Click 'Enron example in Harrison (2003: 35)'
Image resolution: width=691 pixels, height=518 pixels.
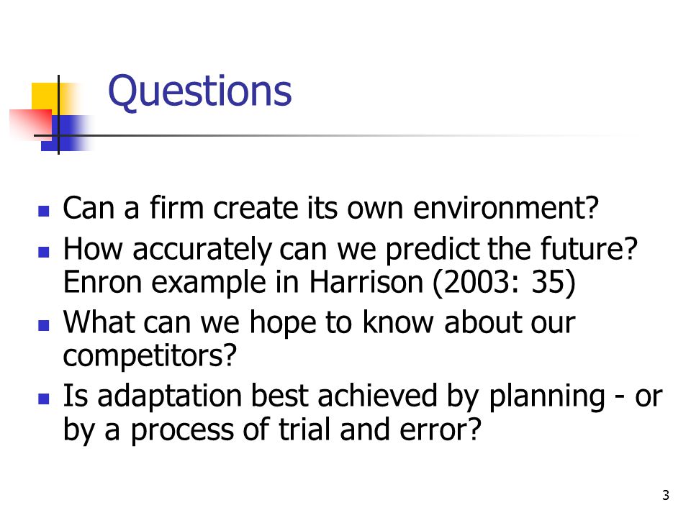point(319,282)
